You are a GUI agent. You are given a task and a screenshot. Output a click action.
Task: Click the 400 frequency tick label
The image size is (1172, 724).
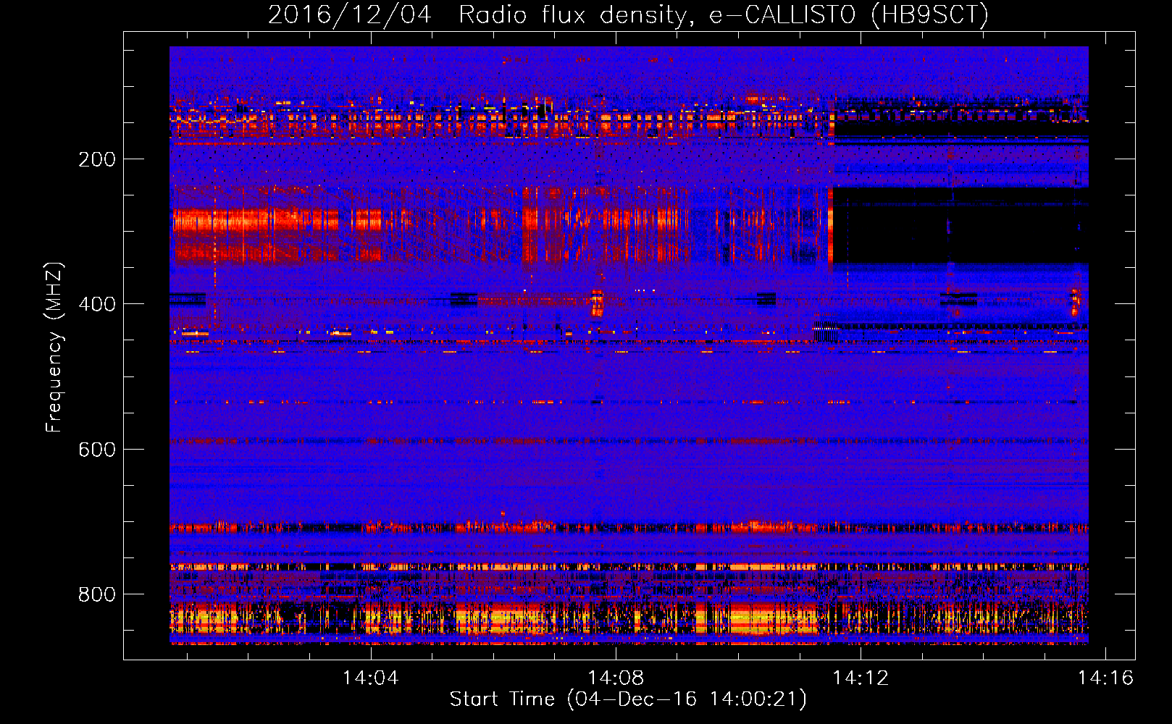(x=97, y=304)
